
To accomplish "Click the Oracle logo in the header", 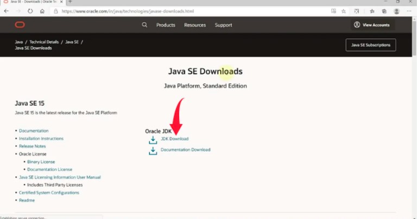I will pyautogui.click(x=20, y=25).
